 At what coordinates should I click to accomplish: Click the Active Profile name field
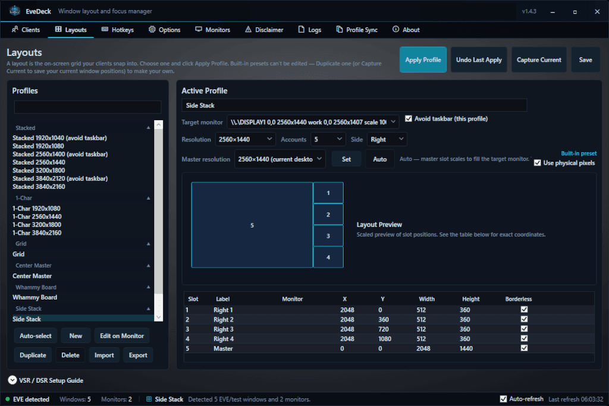pos(354,105)
